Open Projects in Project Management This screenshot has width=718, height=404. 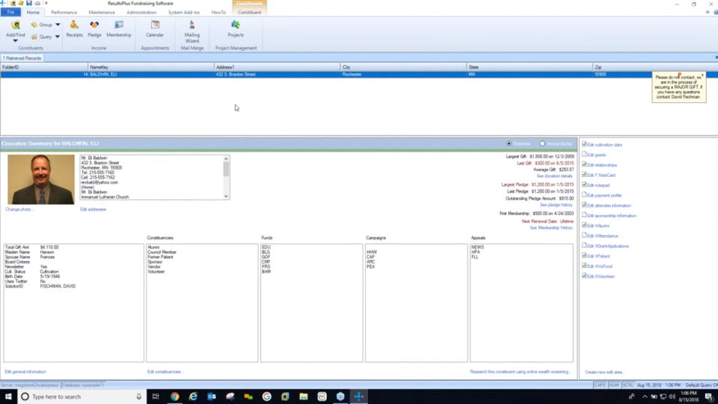click(236, 28)
